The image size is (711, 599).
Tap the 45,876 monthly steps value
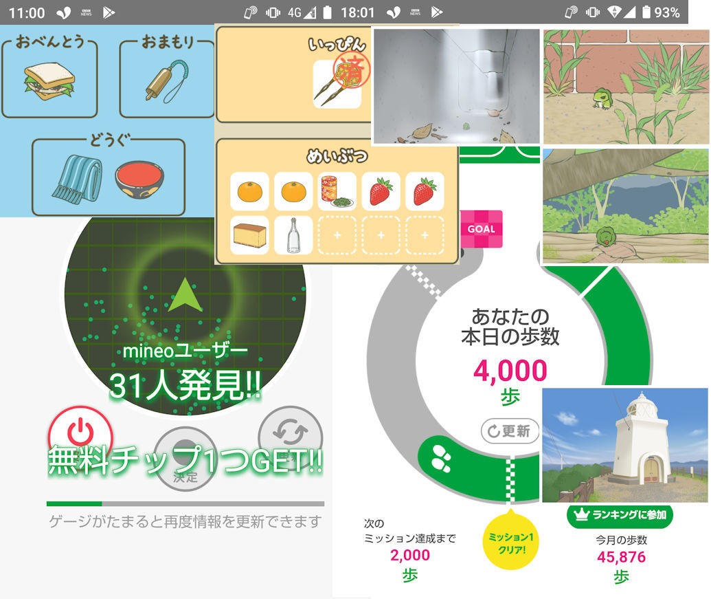(621, 557)
